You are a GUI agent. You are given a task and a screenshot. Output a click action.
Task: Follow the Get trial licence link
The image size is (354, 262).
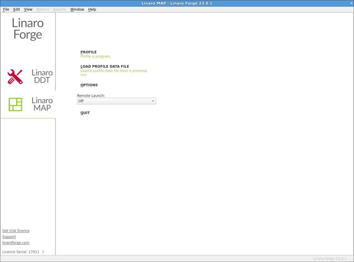pyautogui.click(x=16, y=231)
